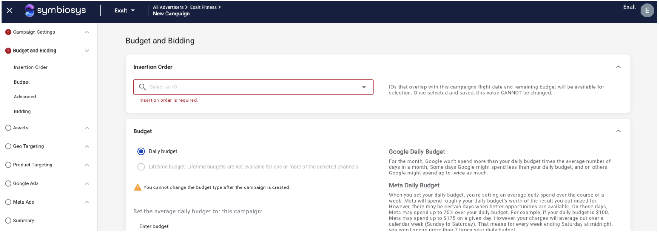Open the Exalt account dropdown
Screen dimensions: 659x232
(124, 11)
